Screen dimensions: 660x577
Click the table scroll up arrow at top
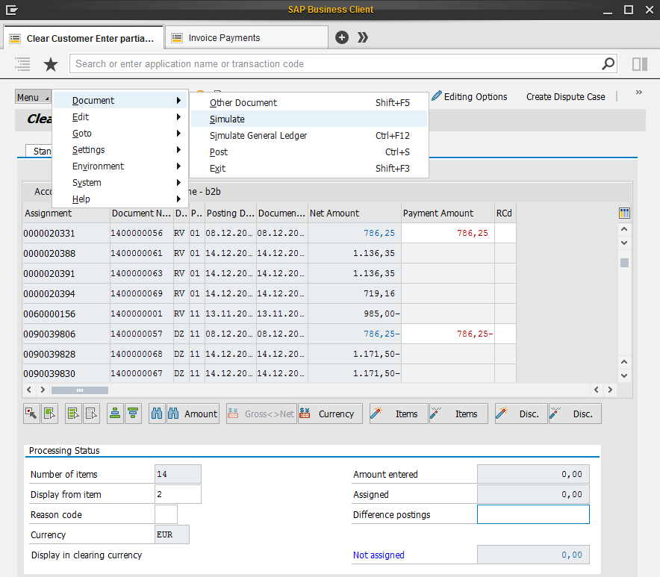point(624,229)
